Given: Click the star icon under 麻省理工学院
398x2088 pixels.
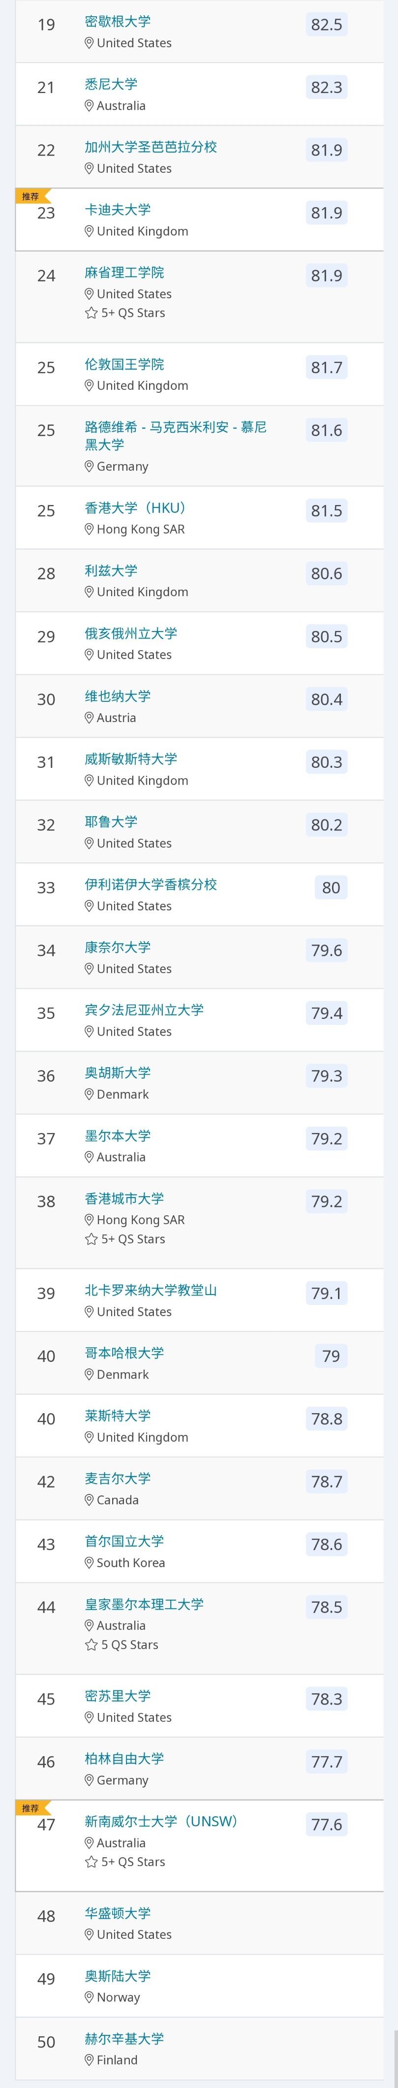Looking at the screenshot, I should click(91, 313).
